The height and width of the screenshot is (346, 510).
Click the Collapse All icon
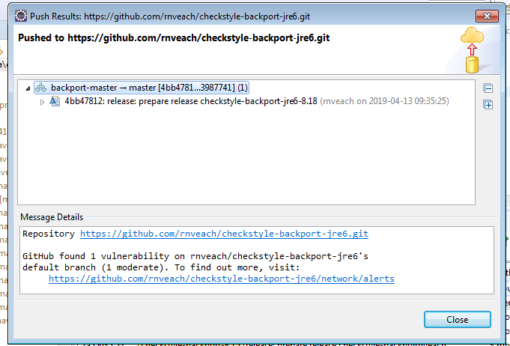click(x=488, y=88)
